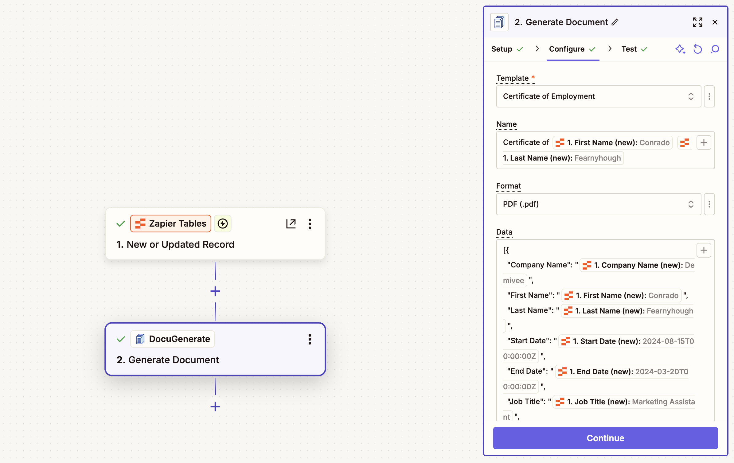Select the First Name Conrado pill in Name field
This screenshot has width=734, height=463.
[613, 143]
